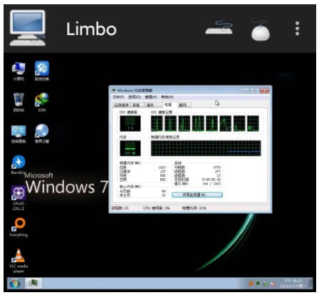Select the Control Panel desktop icon

19,134
